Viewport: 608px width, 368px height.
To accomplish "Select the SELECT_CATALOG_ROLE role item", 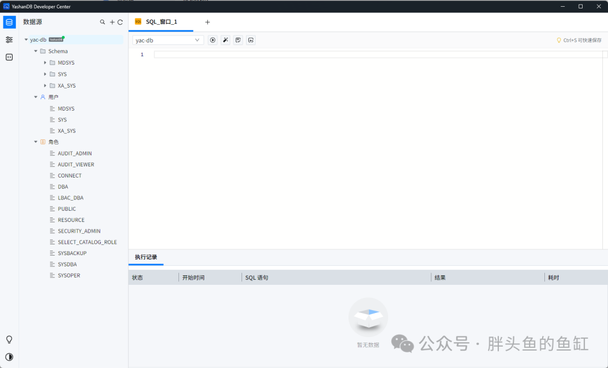I will 87,242.
